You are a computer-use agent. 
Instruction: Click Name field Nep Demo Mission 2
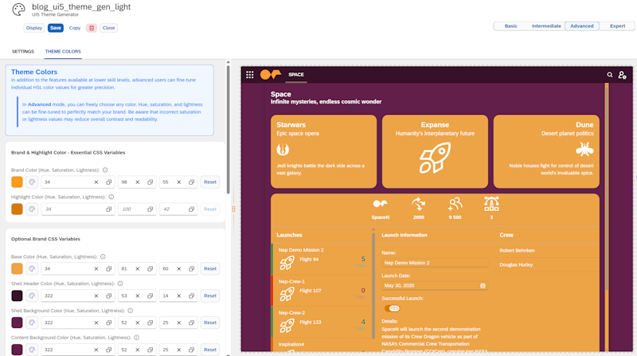click(x=435, y=263)
